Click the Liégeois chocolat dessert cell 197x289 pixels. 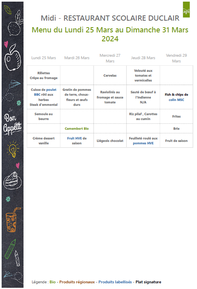[x=110, y=140]
